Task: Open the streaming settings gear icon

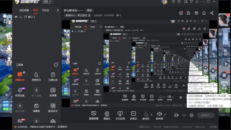Action: click(191, 115)
